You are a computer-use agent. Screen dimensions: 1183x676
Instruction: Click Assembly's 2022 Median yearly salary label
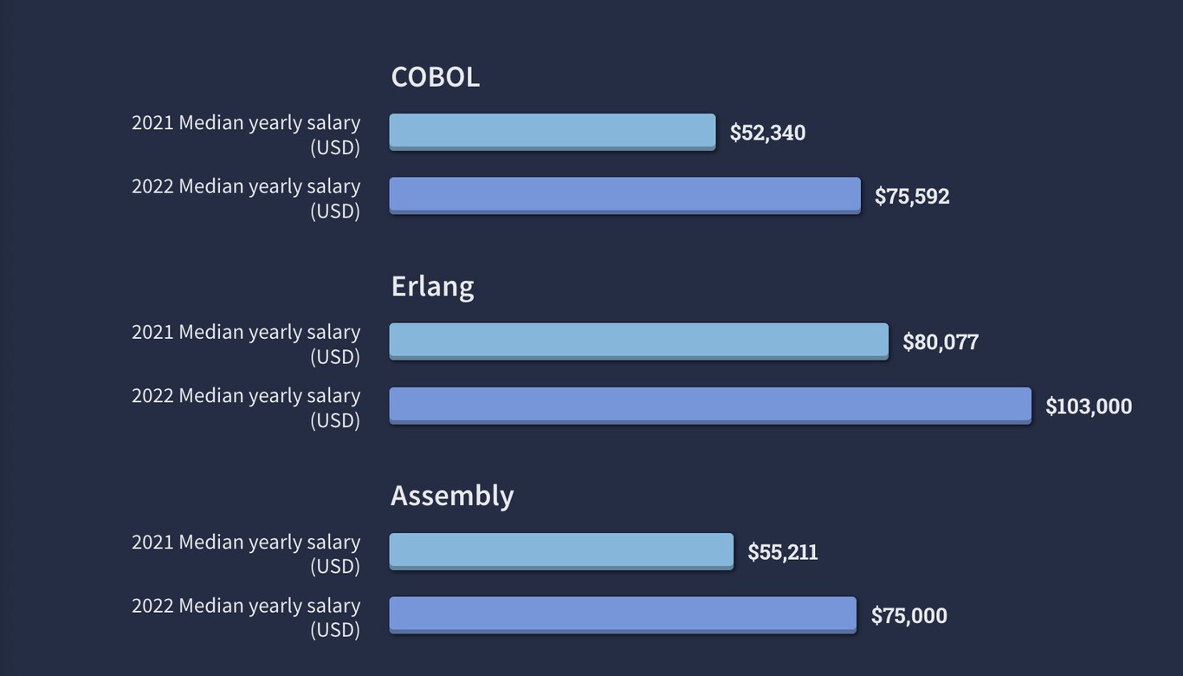[246, 617]
